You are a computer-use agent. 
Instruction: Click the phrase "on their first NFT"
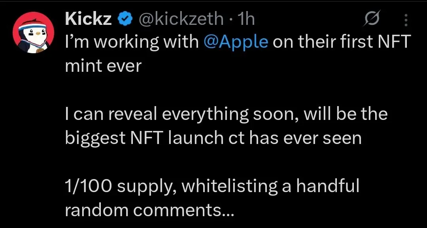point(342,42)
